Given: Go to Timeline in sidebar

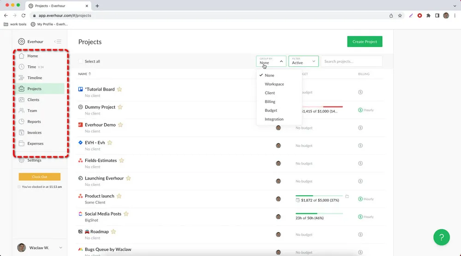Looking at the screenshot, I should coord(35,78).
